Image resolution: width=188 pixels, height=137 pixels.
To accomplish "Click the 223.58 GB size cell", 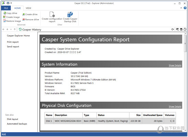I will tap(136, 121).
